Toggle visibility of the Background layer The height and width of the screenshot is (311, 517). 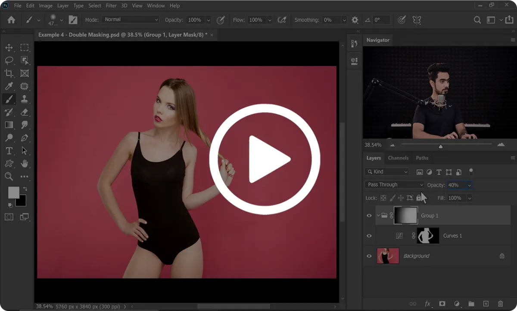pyautogui.click(x=369, y=256)
